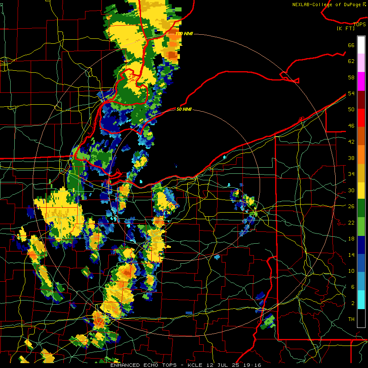Image resolution: width=368 pixels, height=368 pixels.
Task: Click the bright red legend swatch
Action: tap(361, 118)
